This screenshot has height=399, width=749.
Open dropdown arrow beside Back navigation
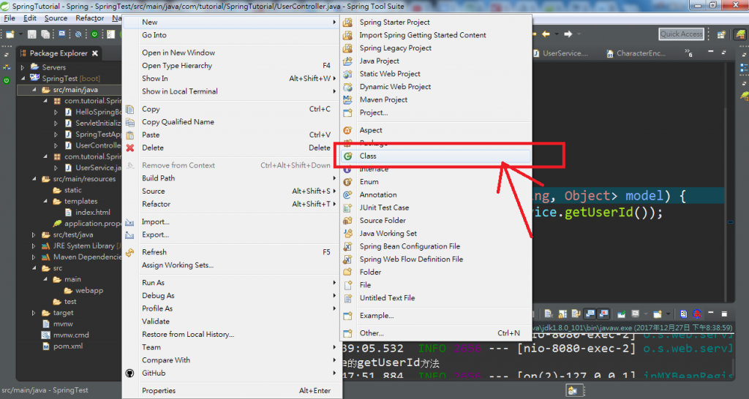coord(557,34)
